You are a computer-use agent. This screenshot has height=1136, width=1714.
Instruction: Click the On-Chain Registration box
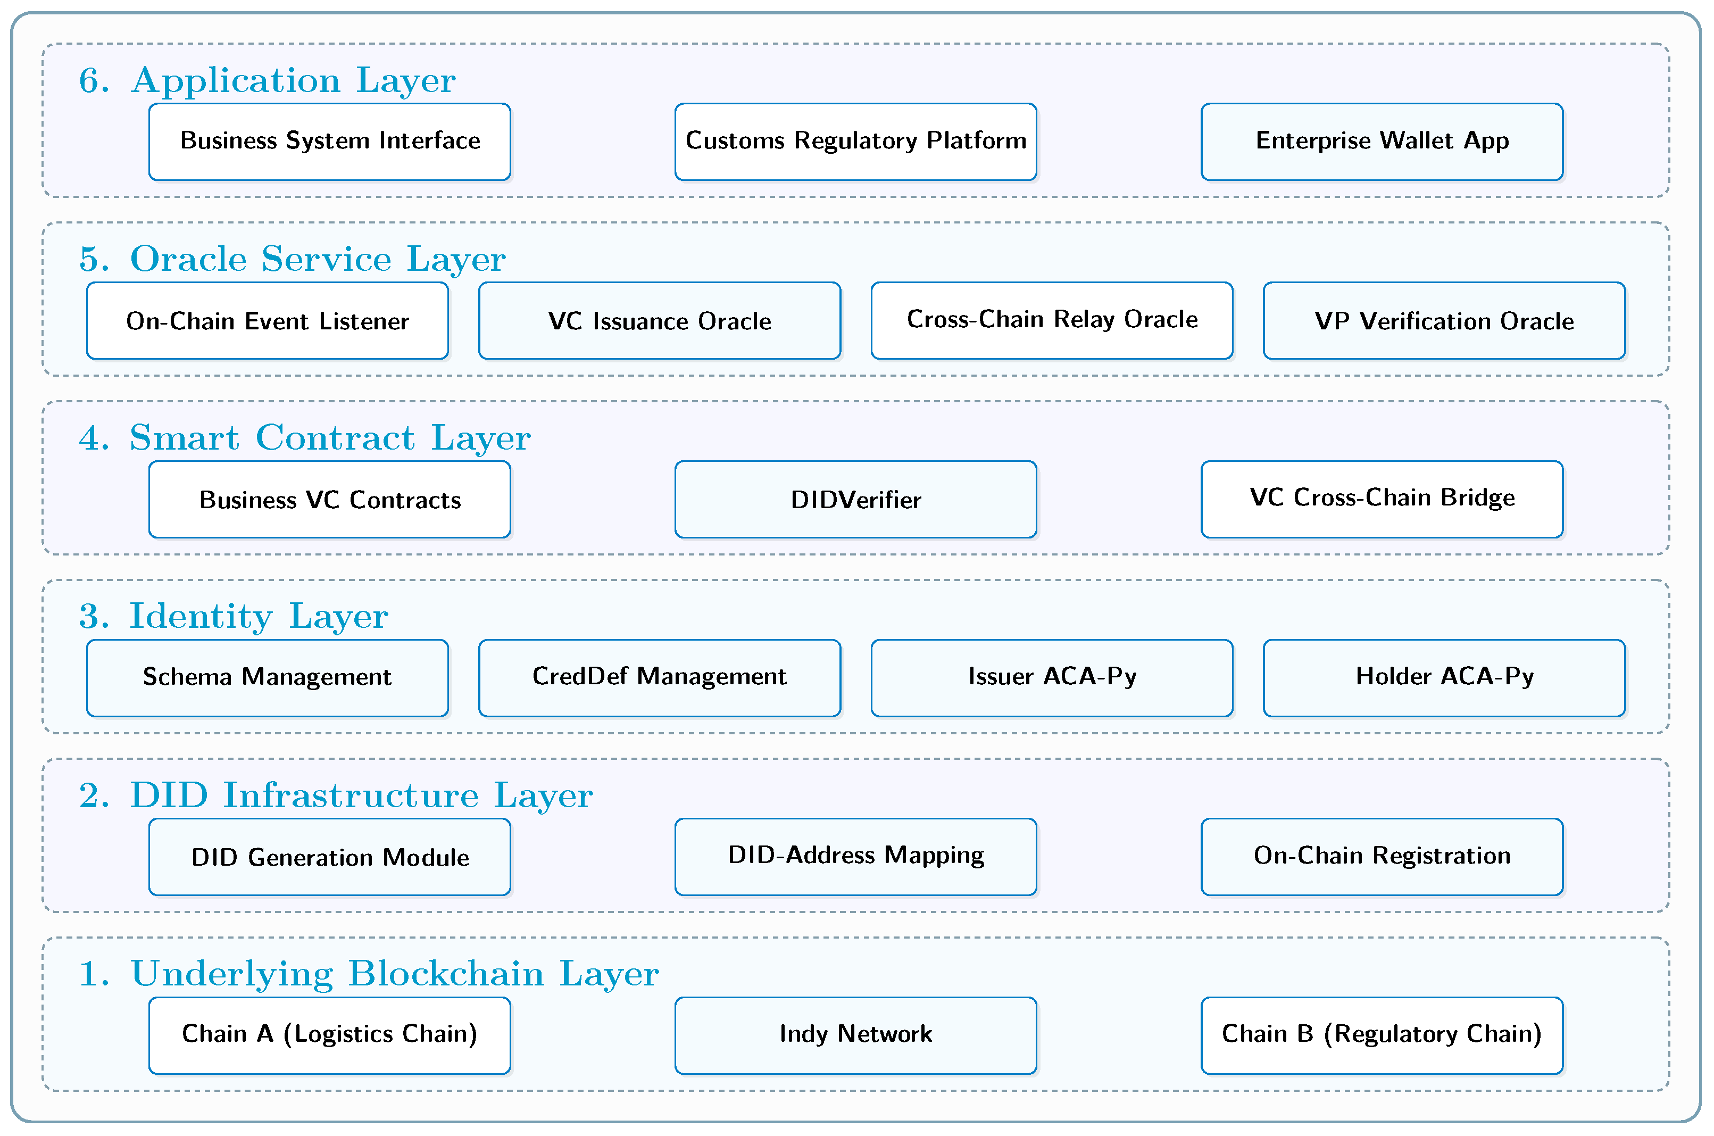pos(1383,858)
